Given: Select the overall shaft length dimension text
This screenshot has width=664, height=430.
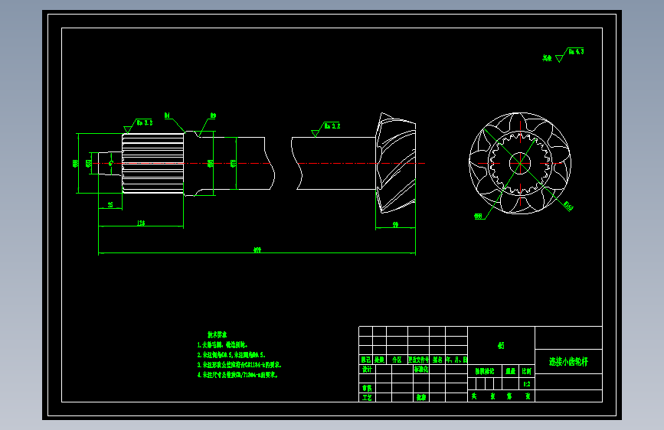Looking at the screenshot, I should tap(257, 249).
